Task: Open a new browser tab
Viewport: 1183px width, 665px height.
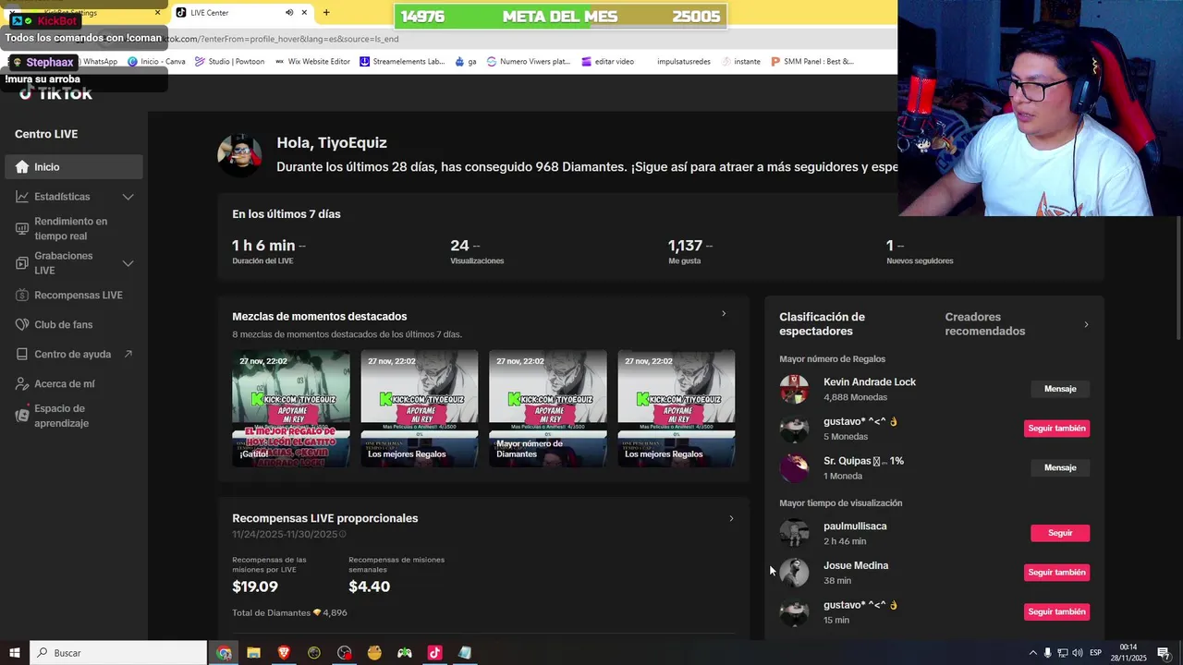Action: coord(326,13)
